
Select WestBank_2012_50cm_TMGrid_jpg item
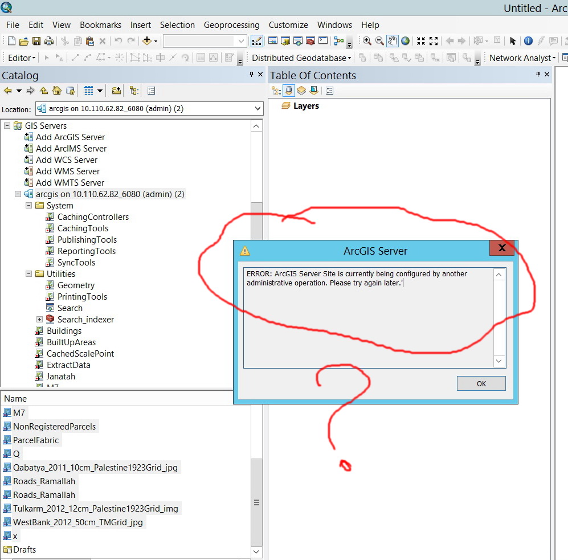tap(78, 522)
